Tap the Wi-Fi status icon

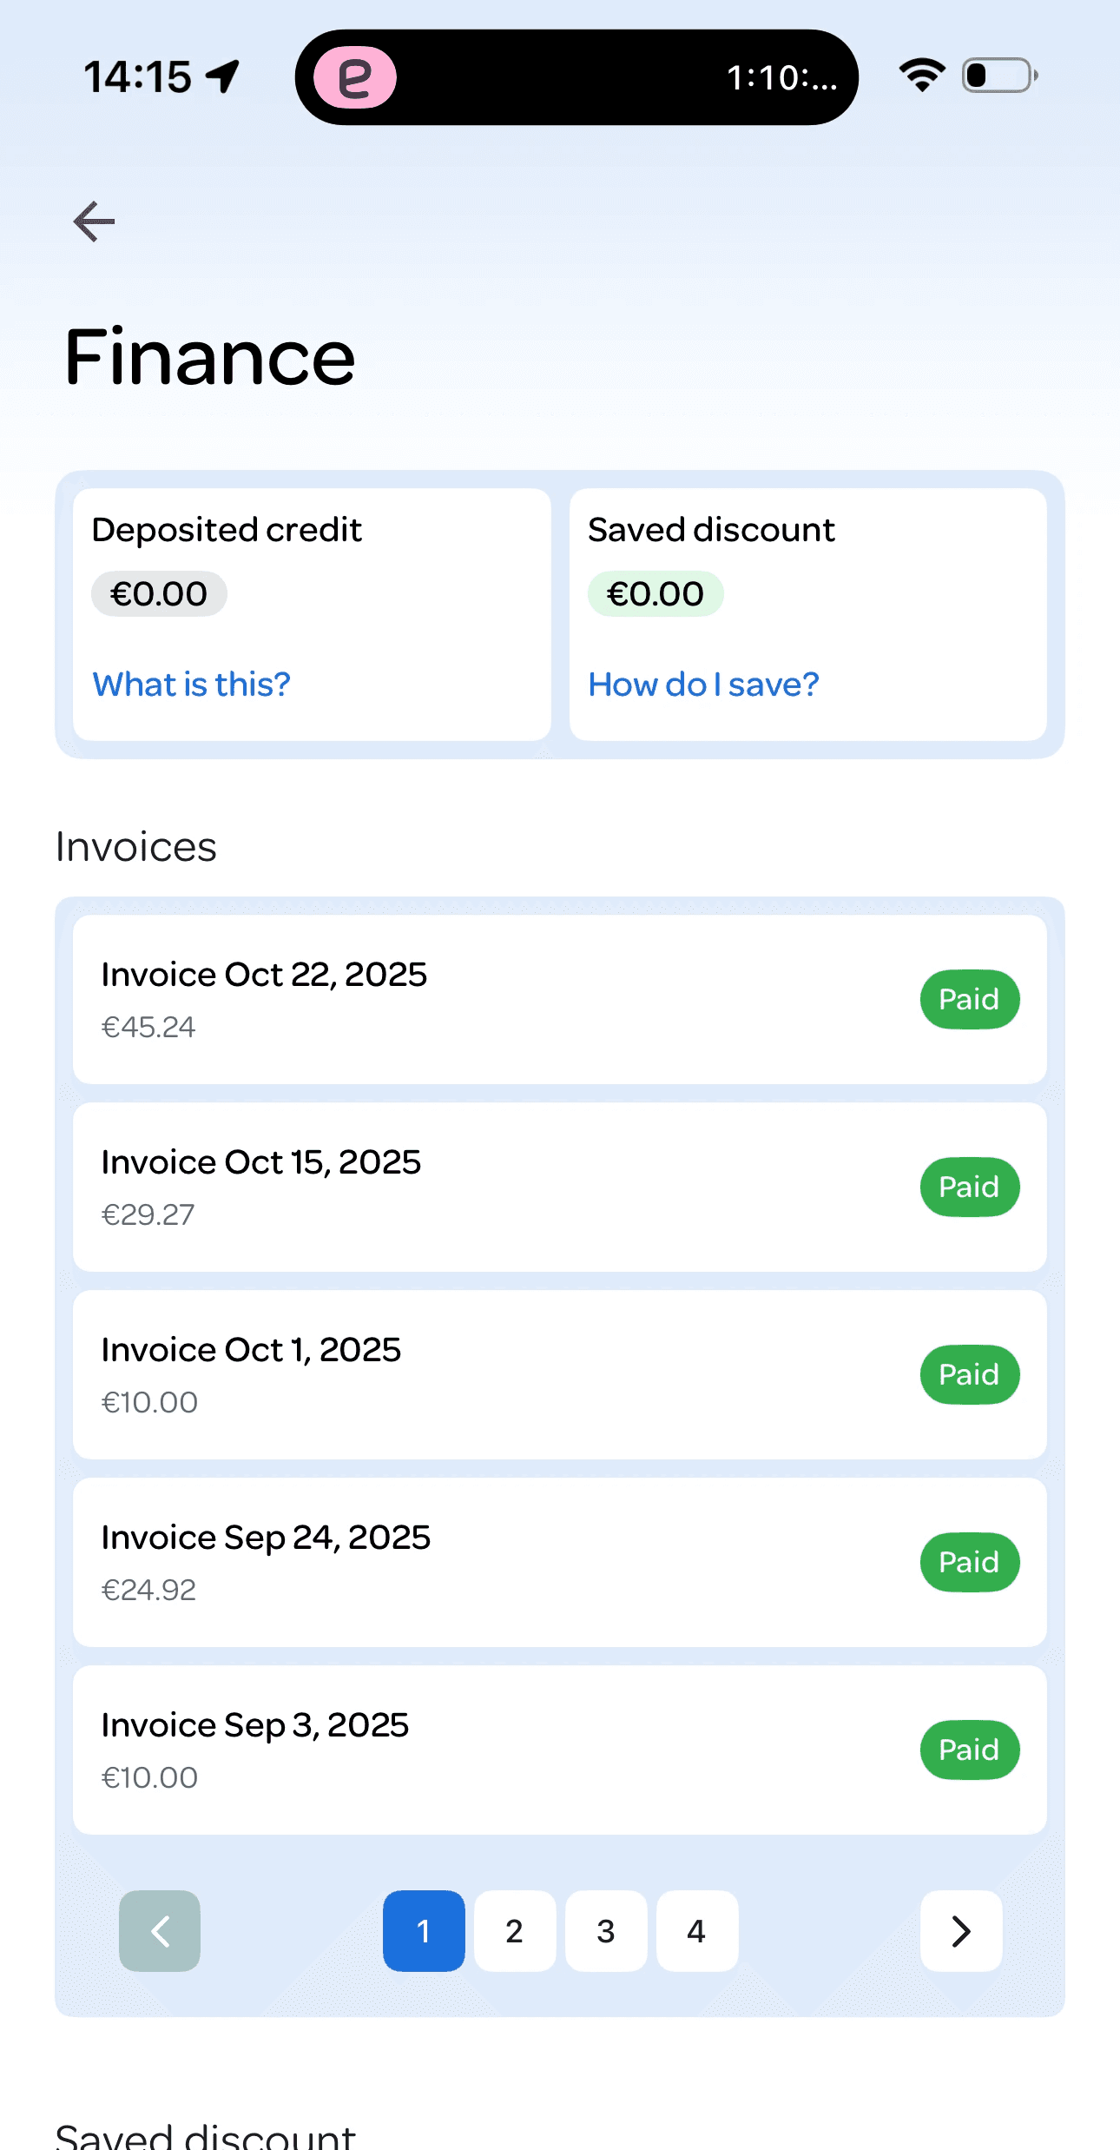point(921,76)
